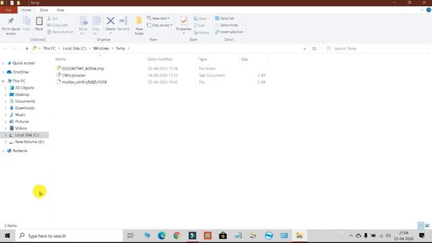Click the Cut command
This screenshot has height=243, width=432.
[x=53, y=18]
